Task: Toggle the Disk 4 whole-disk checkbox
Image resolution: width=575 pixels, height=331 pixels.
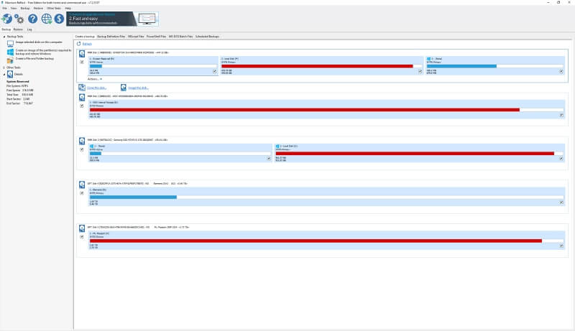Action: pyautogui.click(x=82, y=193)
